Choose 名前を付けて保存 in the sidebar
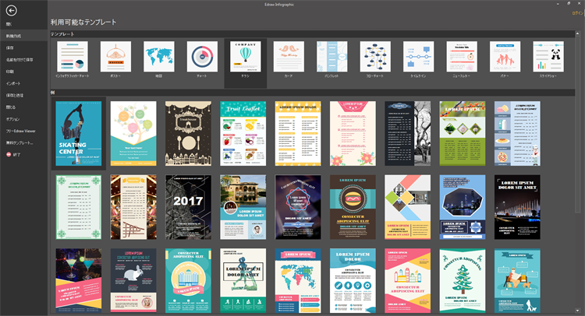 pyautogui.click(x=19, y=60)
